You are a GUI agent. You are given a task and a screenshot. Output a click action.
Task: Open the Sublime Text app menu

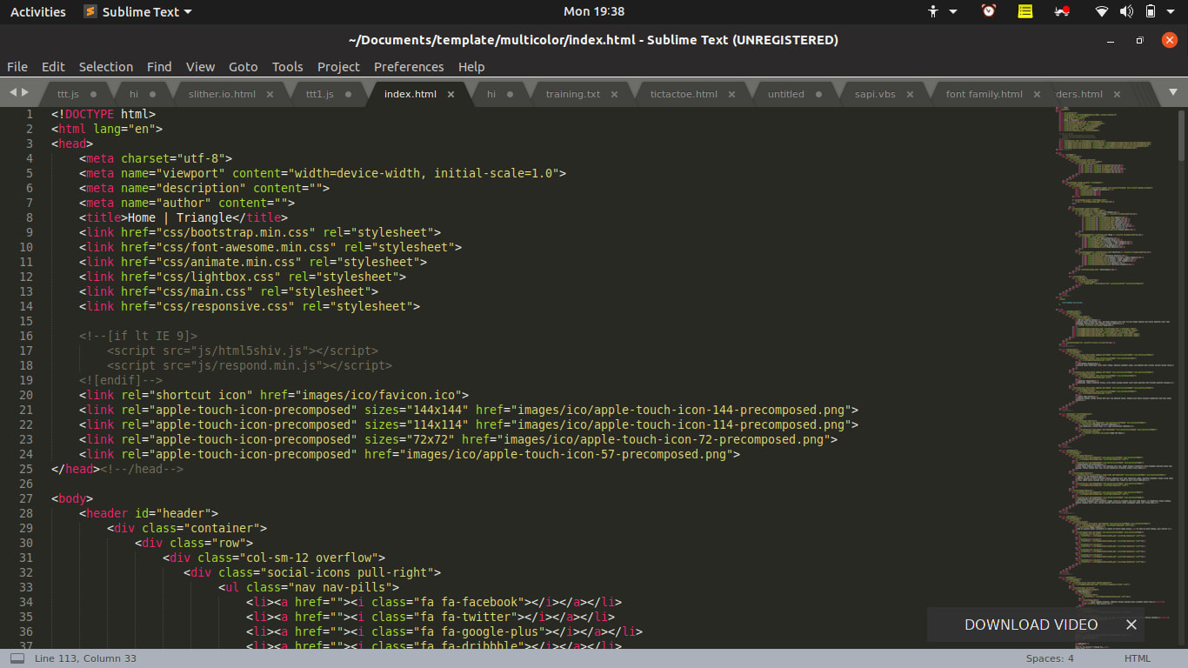(x=138, y=11)
